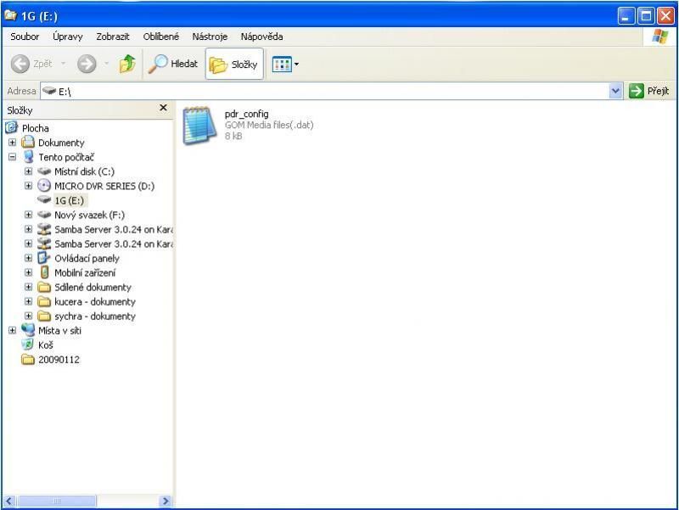The image size is (679, 510).
Task: Open the Koš recycle bin
Action: (x=45, y=345)
